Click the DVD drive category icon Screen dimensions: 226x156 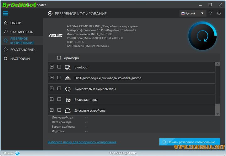(x=67, y=78)
